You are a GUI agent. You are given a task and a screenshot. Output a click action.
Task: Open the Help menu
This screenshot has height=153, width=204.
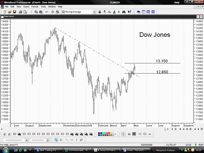point(60,7)
